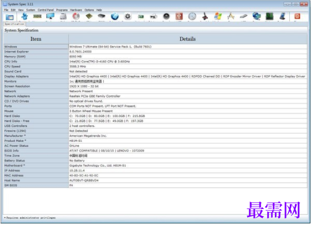Screen dimensions: 311x228
Task: Click the monitor display toolbar icon
Action: click(x=50, y=16)
